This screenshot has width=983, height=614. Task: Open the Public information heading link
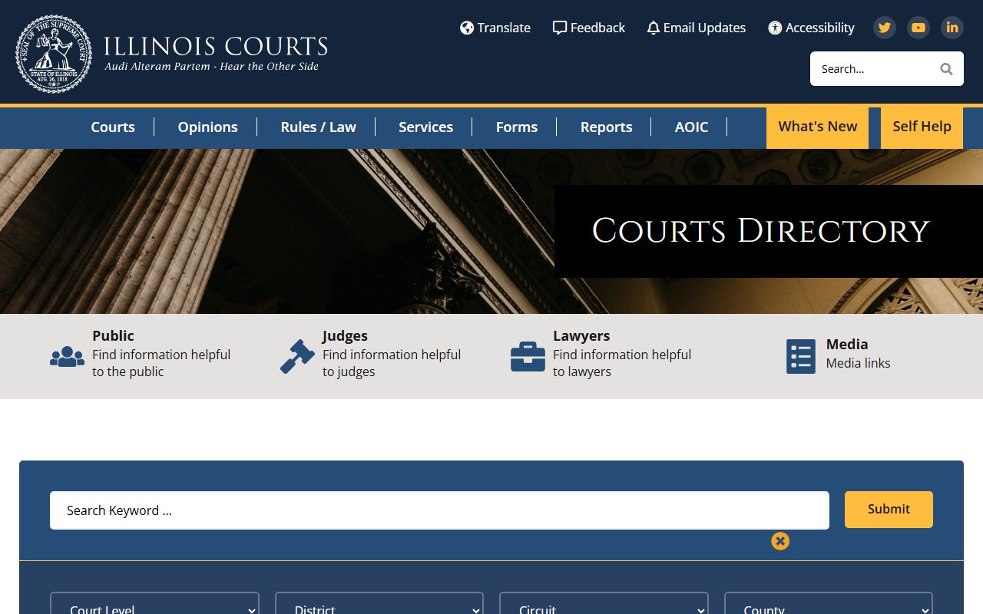click(113, 336)
